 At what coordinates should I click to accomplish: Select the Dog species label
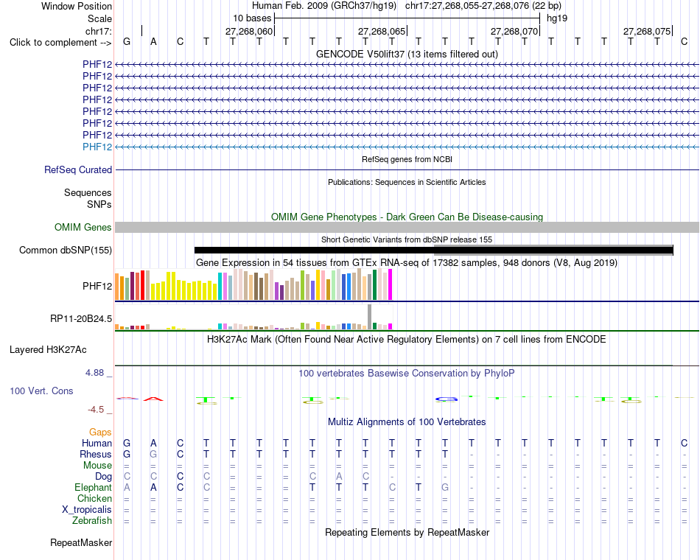coord(103,477)
